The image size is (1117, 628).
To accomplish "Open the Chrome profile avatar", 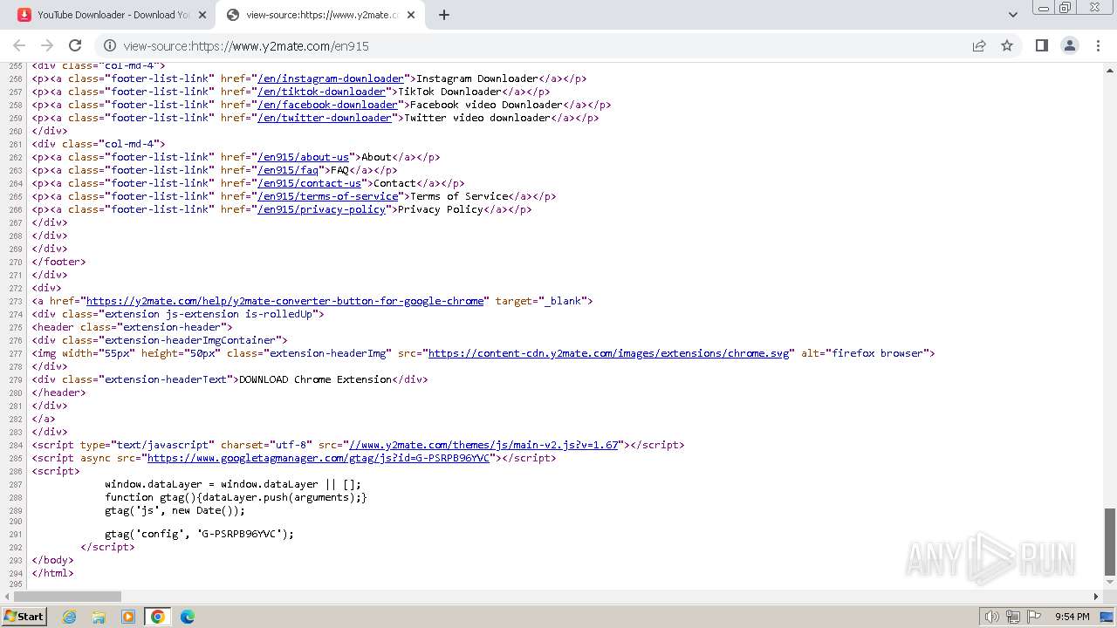I will tap(1069, 45).
